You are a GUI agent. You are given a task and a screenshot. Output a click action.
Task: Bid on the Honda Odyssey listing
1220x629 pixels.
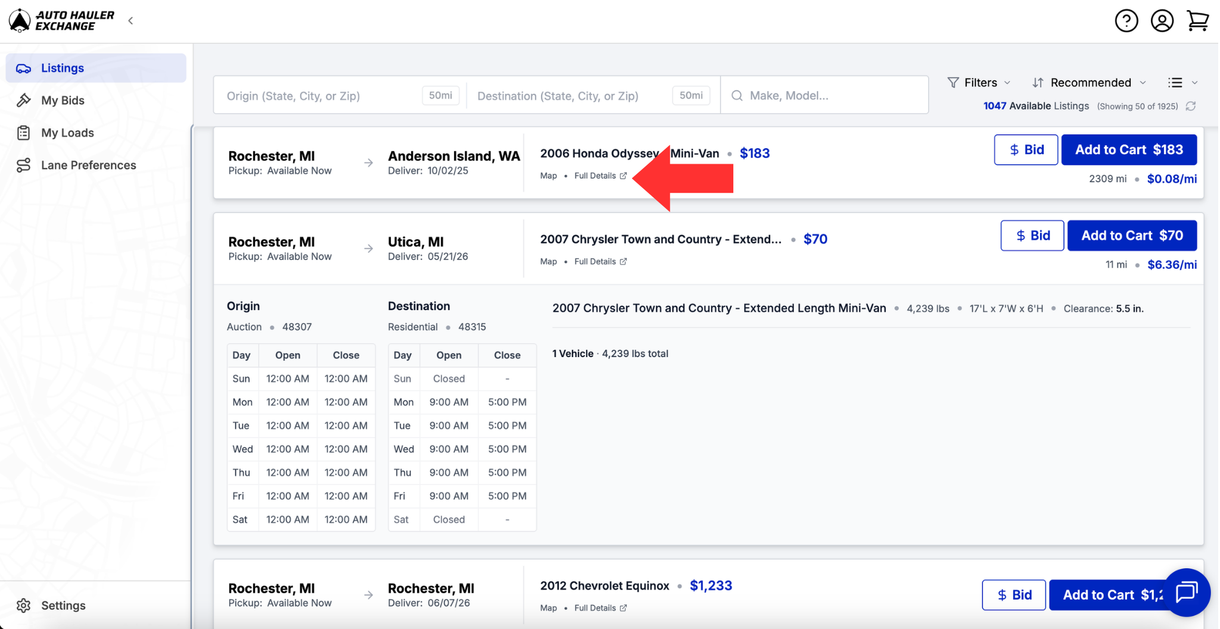click(1025, 149)
